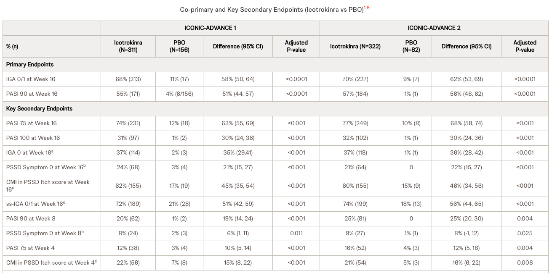This screenshot has height=273, width=552.
Task: Click the Primary Endpoints section row
Action: [x=30, y=65]
